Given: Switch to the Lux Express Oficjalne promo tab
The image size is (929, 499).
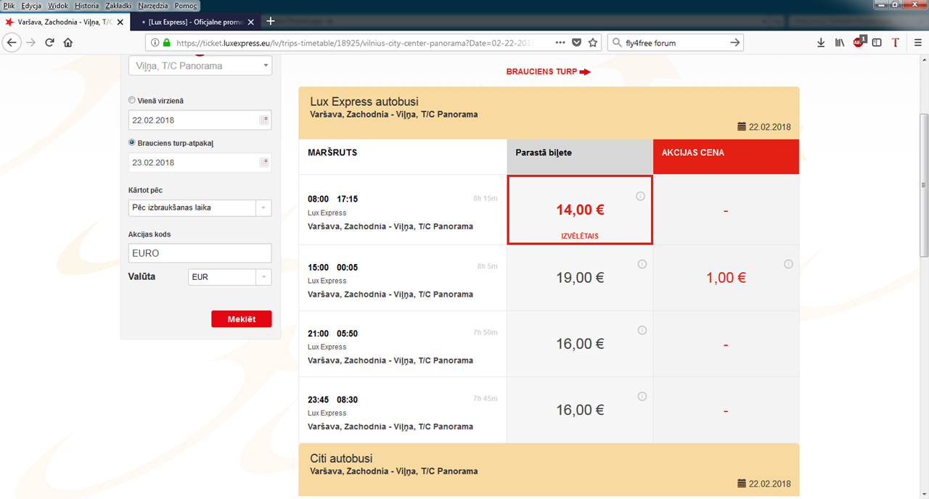Looking at the screenshot, I should point(195,22).
